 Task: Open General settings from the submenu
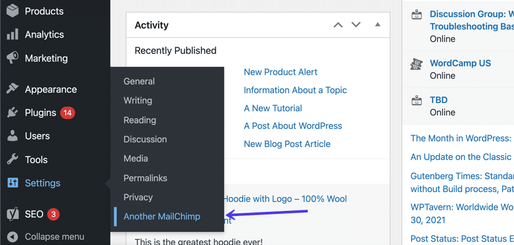(x=139, y=81)
